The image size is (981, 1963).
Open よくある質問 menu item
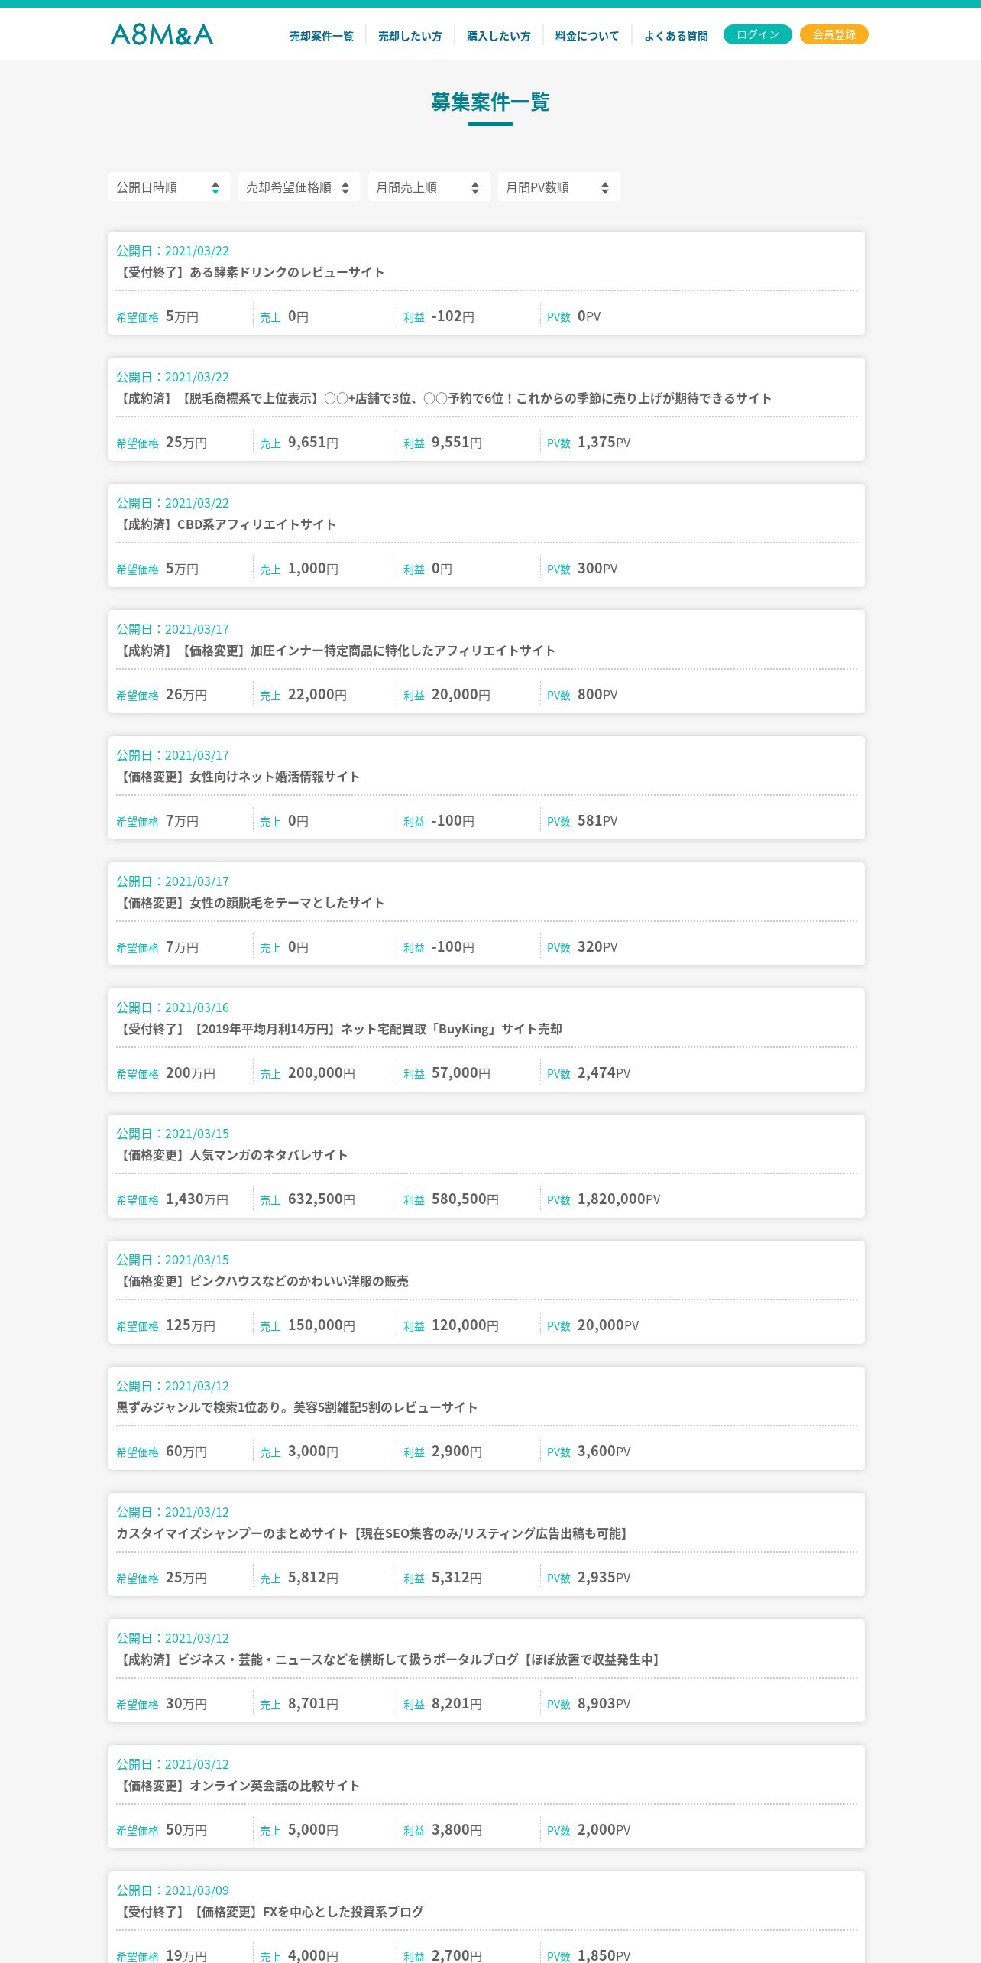pyautogui.click(x=676, y=36)
